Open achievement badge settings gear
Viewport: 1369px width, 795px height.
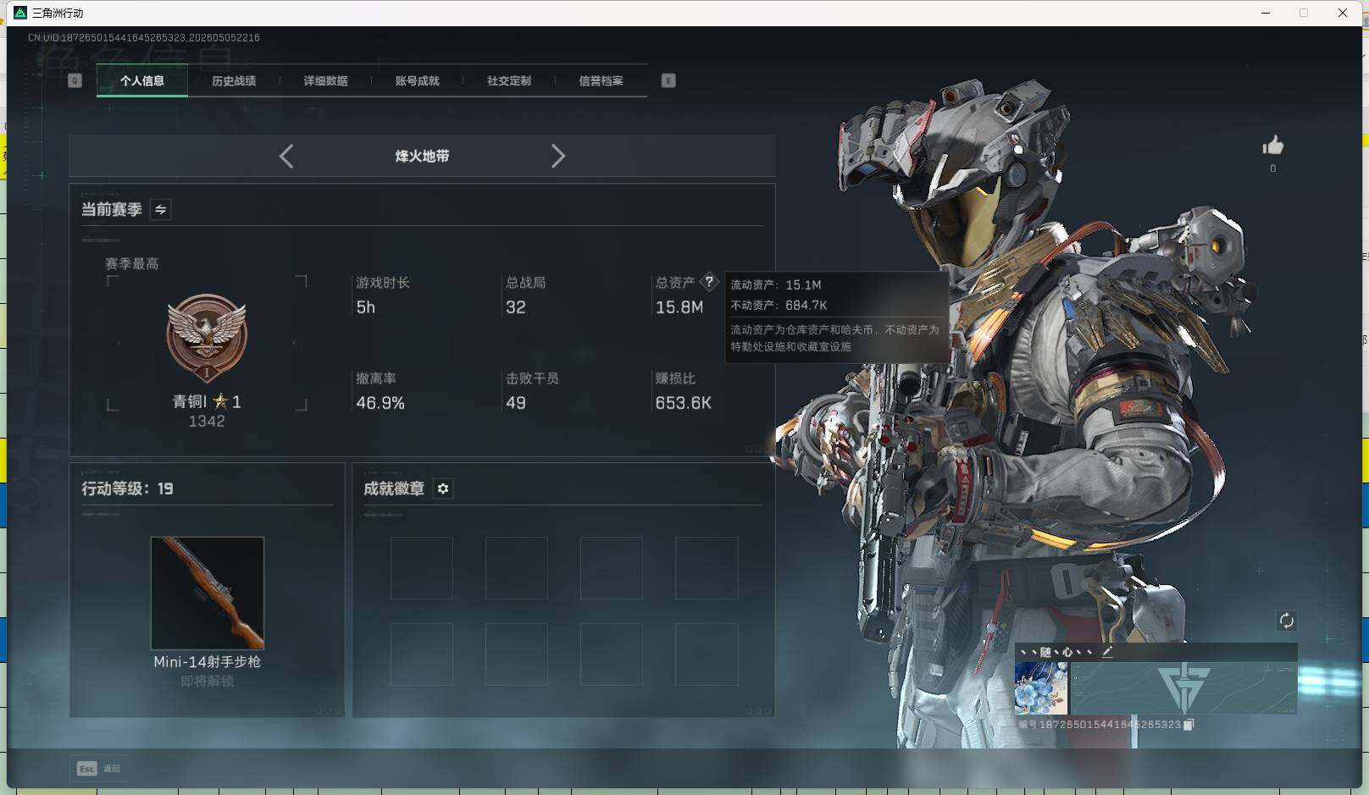tap(443, 489)
